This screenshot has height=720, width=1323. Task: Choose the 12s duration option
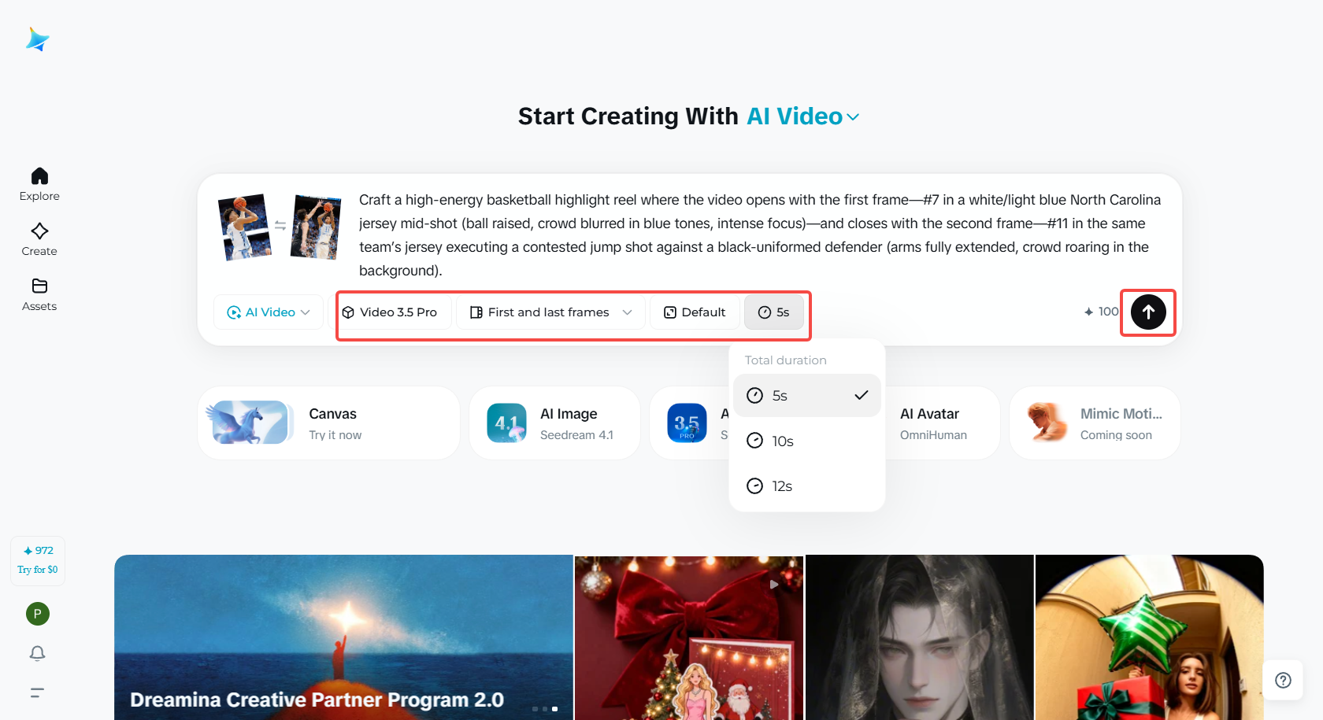click(x=807, y=486)
